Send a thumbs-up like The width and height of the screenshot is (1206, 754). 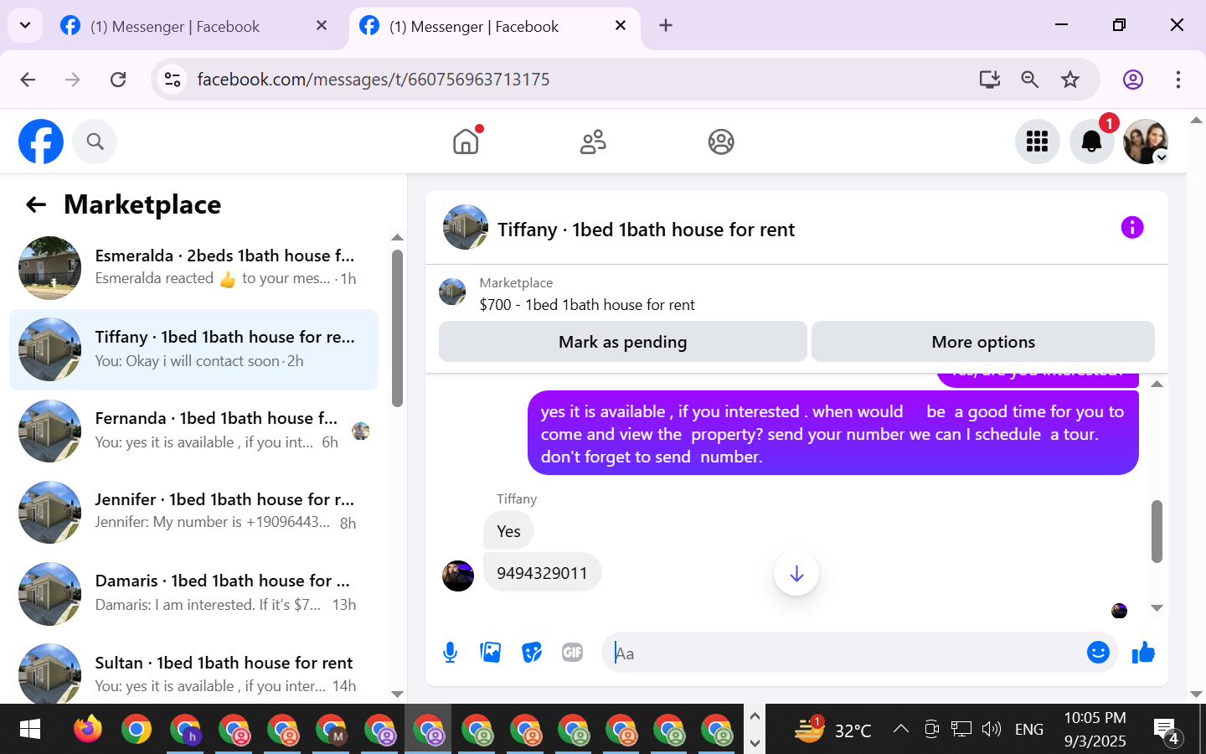(x=1143, y=652)
